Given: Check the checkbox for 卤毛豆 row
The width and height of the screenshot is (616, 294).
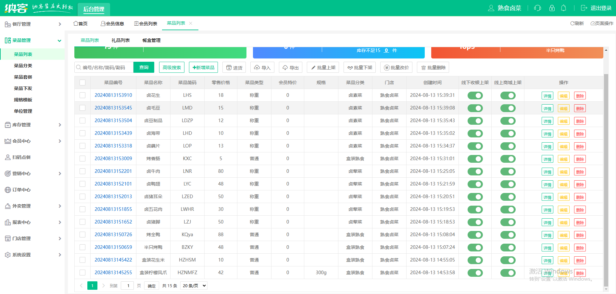Looking at the screenshot, I should pos(82,108).
